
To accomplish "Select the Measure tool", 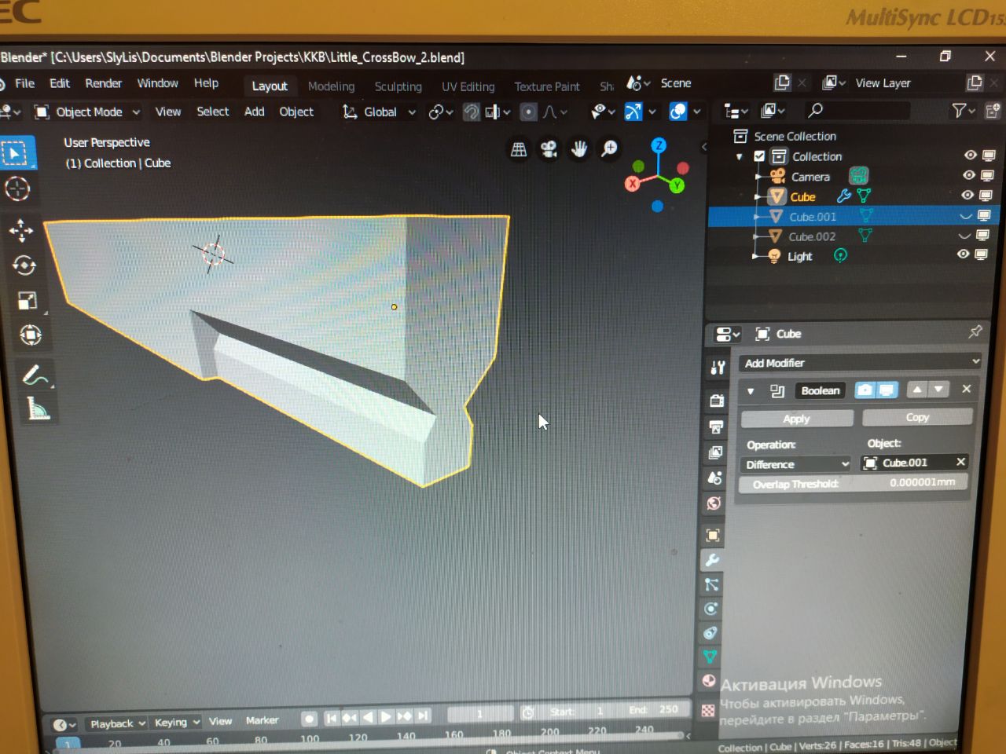I will click(x=38, y=409).
